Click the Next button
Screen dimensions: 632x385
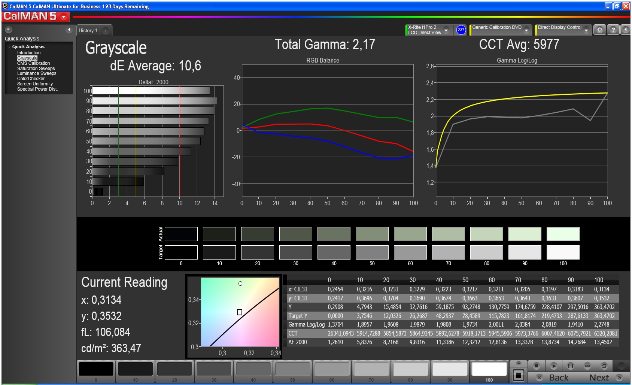pyautogui.click(x=604, y=378)
